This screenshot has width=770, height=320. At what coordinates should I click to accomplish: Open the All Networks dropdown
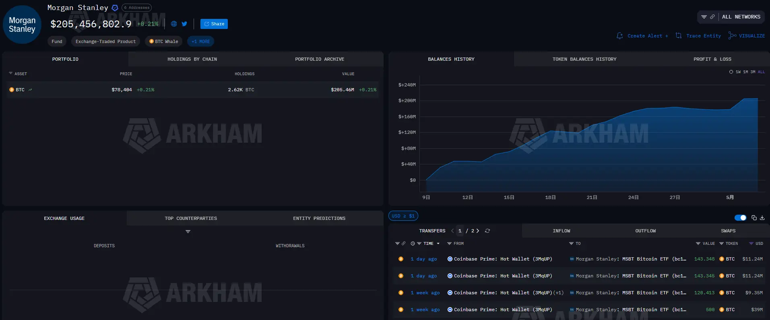(741, 17)
